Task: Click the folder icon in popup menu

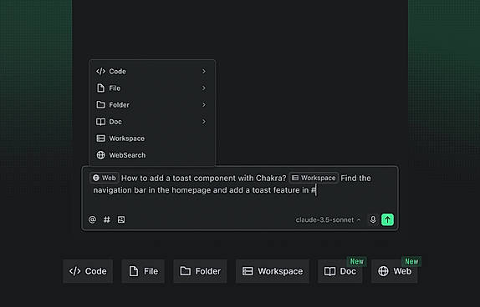Action: [x=100, y=105]
